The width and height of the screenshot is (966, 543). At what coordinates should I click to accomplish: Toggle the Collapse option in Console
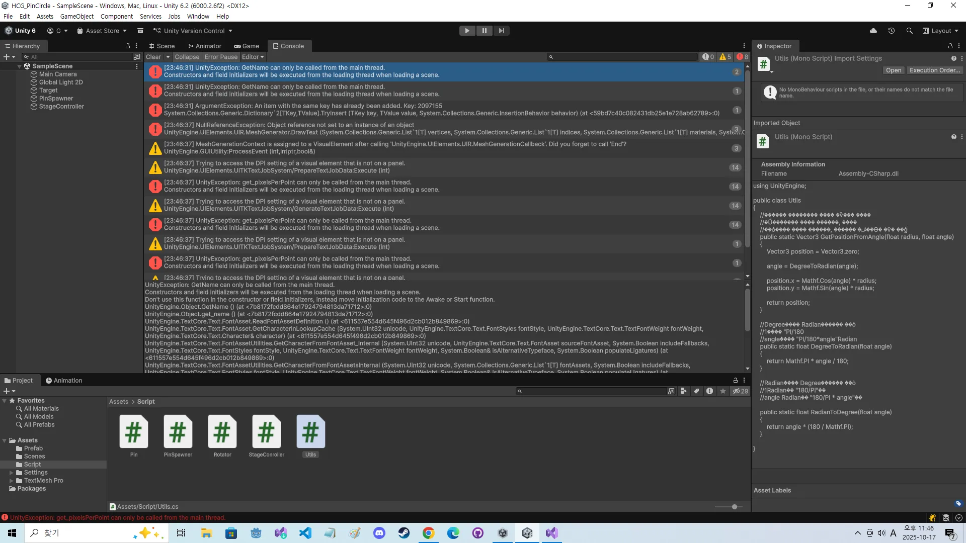click(187, 57)
